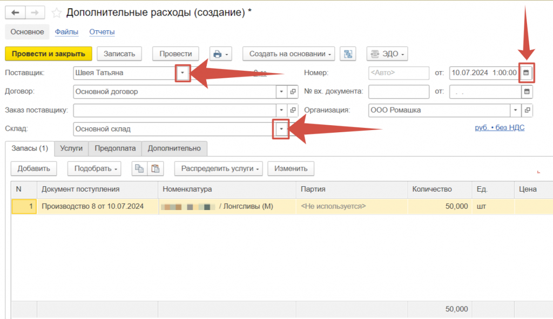Expand the Склад dropdown list

pyautogui.click(x=281, y=129)
